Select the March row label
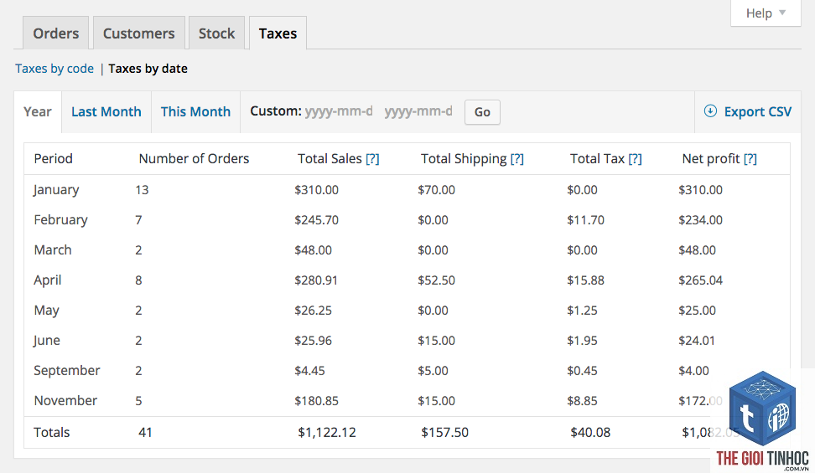Screen dimensions: 815x473 [53, 250]
